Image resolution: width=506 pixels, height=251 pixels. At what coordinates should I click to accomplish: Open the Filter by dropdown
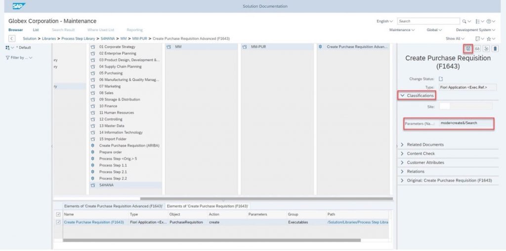coord(19,58)
